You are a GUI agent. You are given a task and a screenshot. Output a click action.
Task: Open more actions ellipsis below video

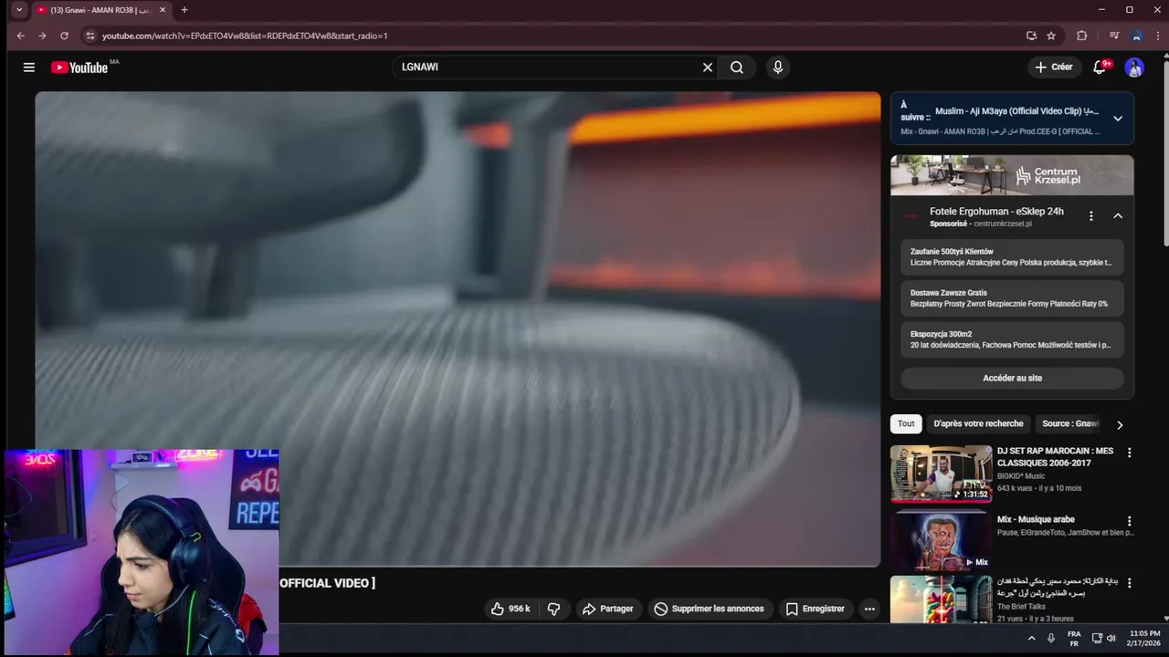869,609
